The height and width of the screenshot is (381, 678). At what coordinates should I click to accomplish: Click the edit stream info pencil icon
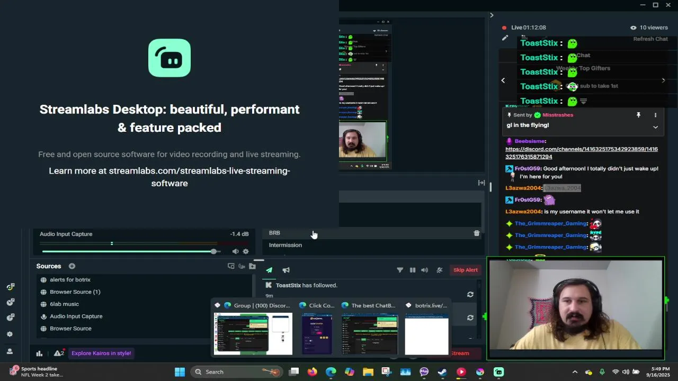click(505, 38)
